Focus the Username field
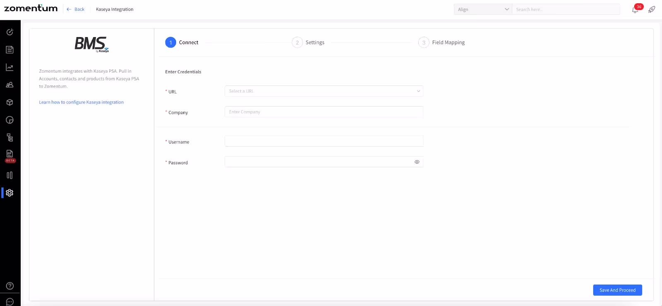Viewport: 662px width, 306px height. (324, 141)
